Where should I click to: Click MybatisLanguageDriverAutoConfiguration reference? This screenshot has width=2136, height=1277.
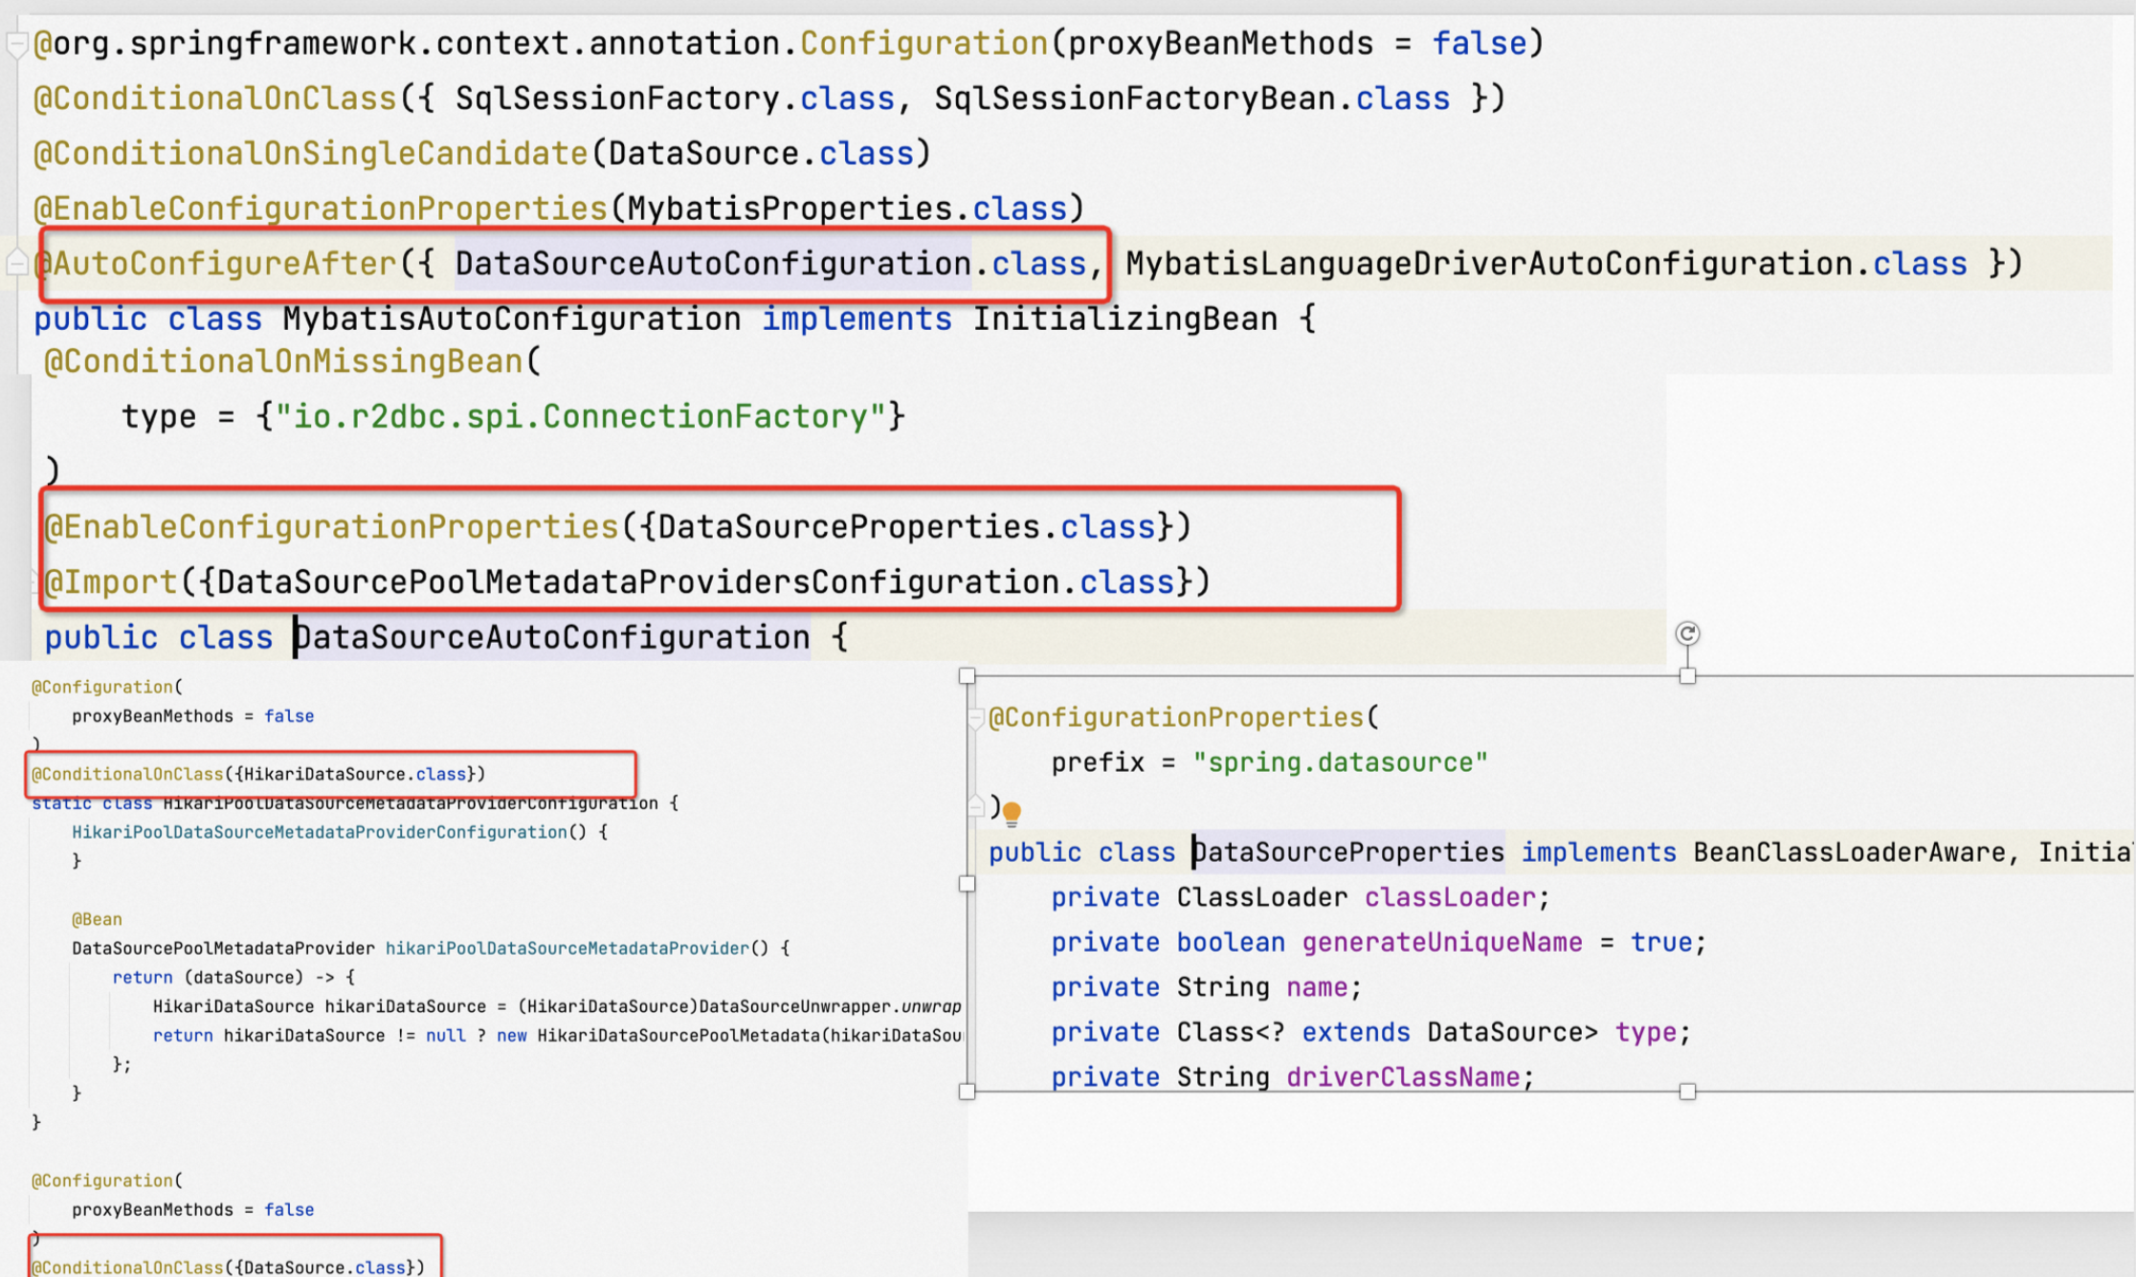pyautogui.click(x=1489, y=263)
